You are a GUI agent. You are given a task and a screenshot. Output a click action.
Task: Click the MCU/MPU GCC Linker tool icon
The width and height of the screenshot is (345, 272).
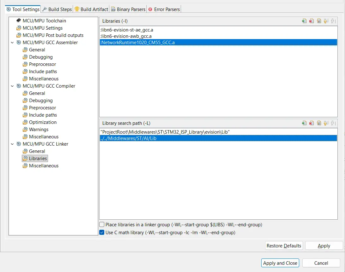pos(19,144)
